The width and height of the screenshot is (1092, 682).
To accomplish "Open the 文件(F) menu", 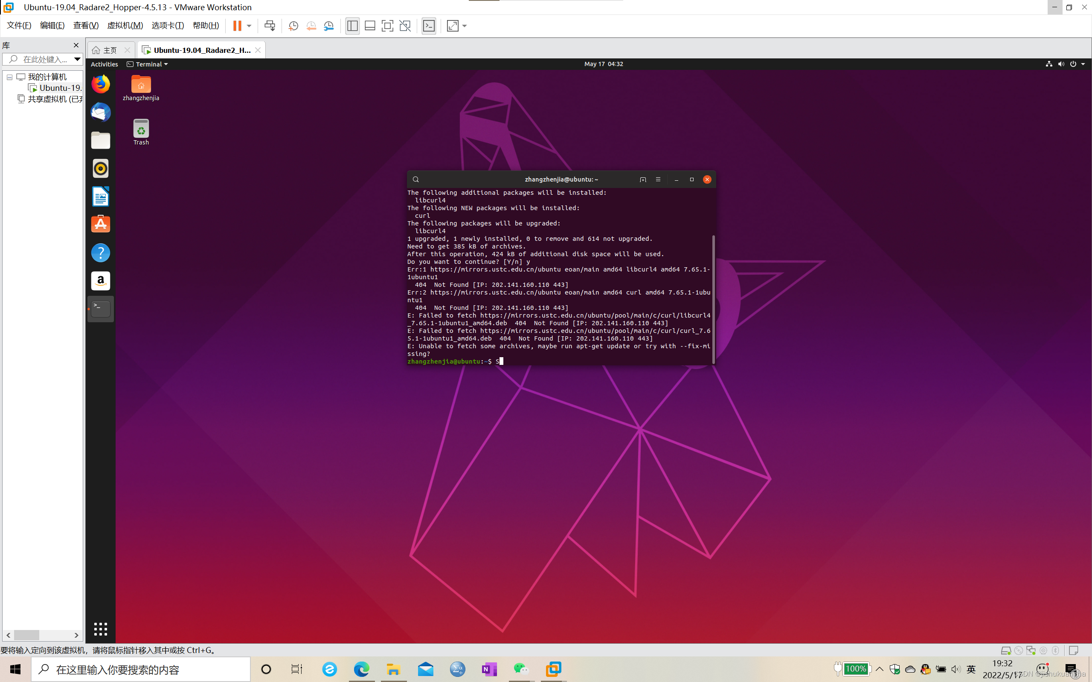I will (19, 25).
